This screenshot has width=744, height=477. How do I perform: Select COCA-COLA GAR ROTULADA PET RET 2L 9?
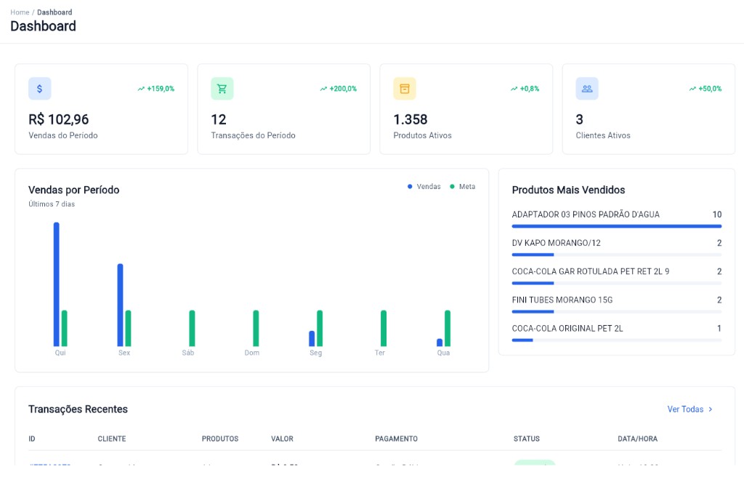(x=591, y=271)
